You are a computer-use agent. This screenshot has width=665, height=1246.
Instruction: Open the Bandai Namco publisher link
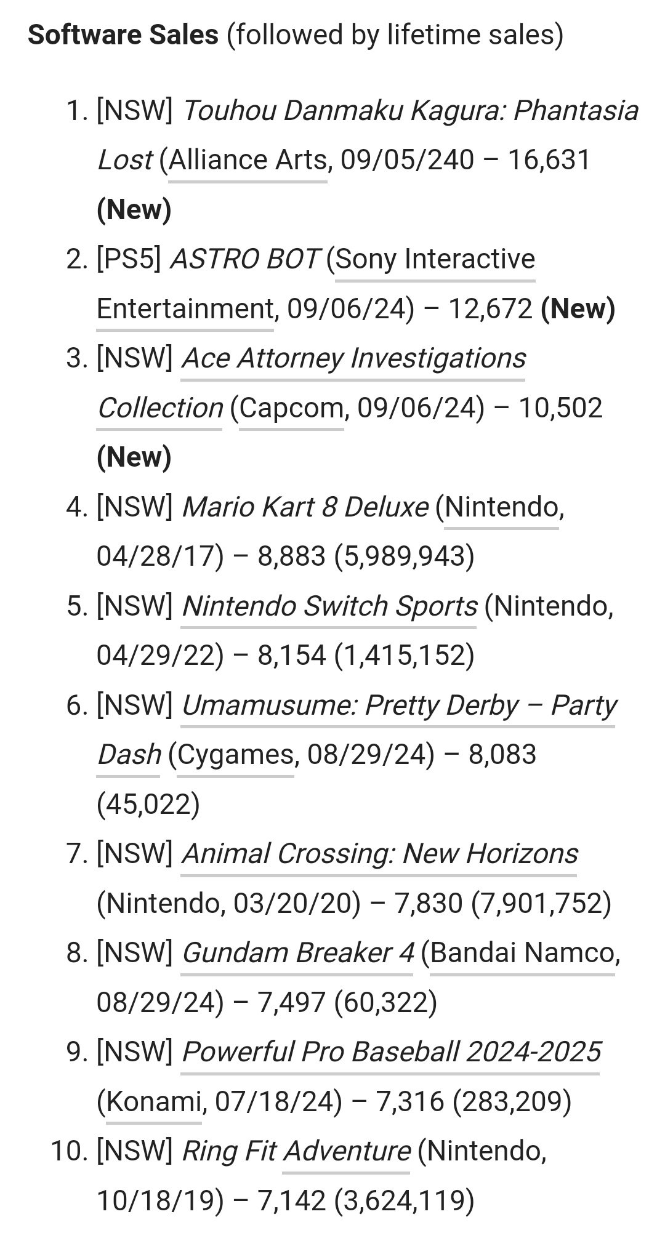coord(523,953)
